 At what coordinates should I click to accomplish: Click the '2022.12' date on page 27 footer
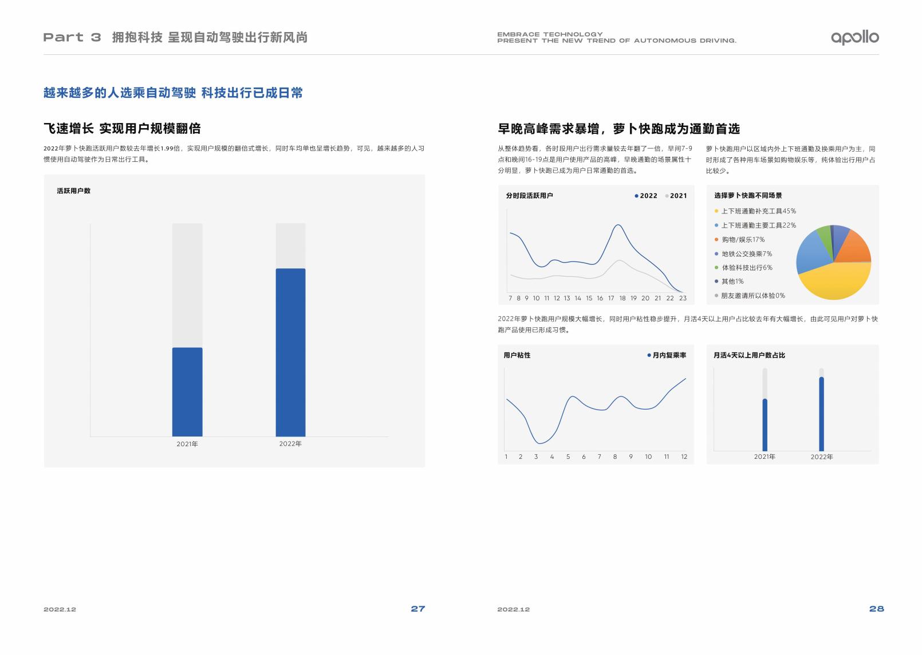[60, 610]
